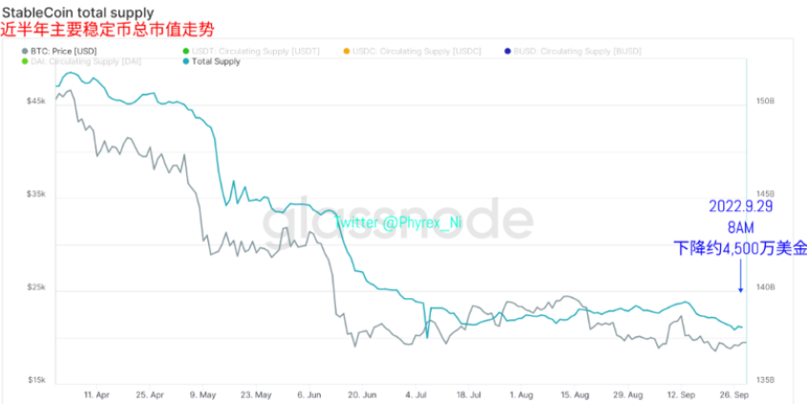Enable BUSD Circulating Supply series
The width and height of the screenshot is (807, 404).
click(x=573, y=52)
